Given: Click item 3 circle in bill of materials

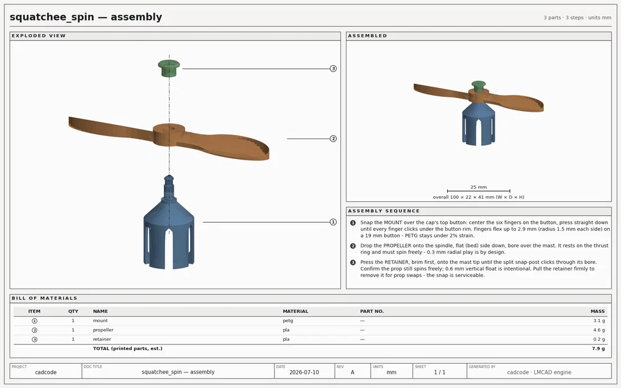Looking at the screenshot, I should coord(34,340).
